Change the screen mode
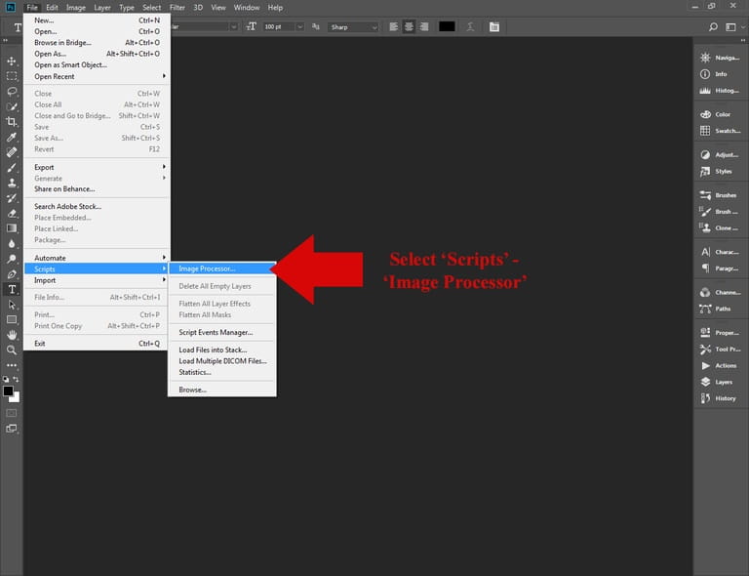The width and height of the screenshot is (749, 576). click(12, 429)
